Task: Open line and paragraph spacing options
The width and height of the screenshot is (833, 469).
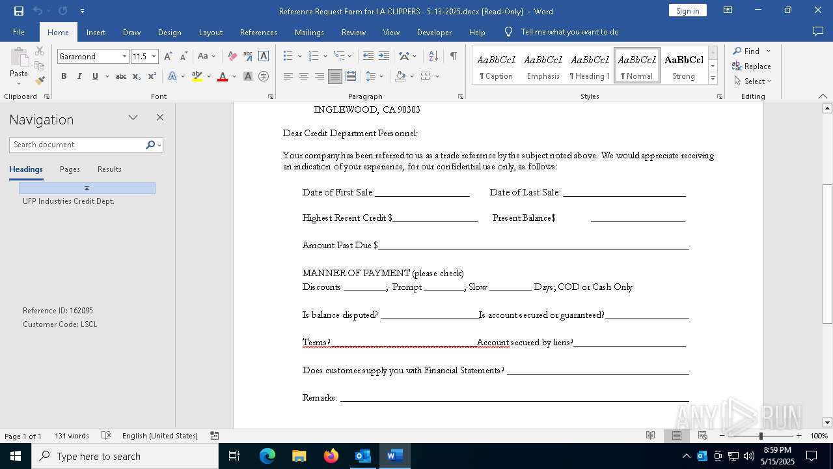Action: [374, 76]
